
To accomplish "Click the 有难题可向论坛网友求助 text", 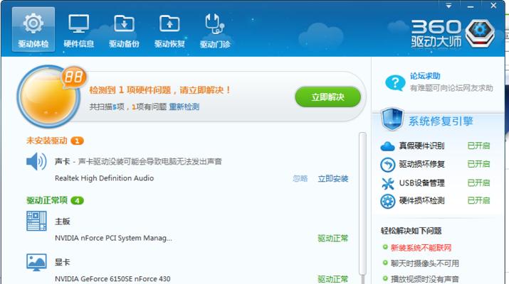I will 451,88.
